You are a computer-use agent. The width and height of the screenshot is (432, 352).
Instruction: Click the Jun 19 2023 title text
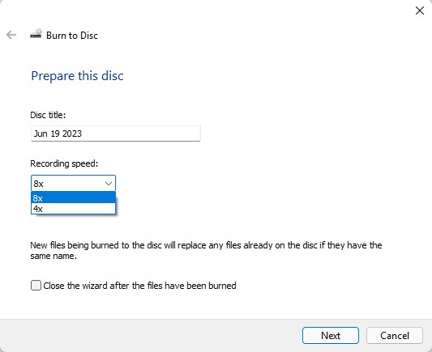tap(58, 134)
